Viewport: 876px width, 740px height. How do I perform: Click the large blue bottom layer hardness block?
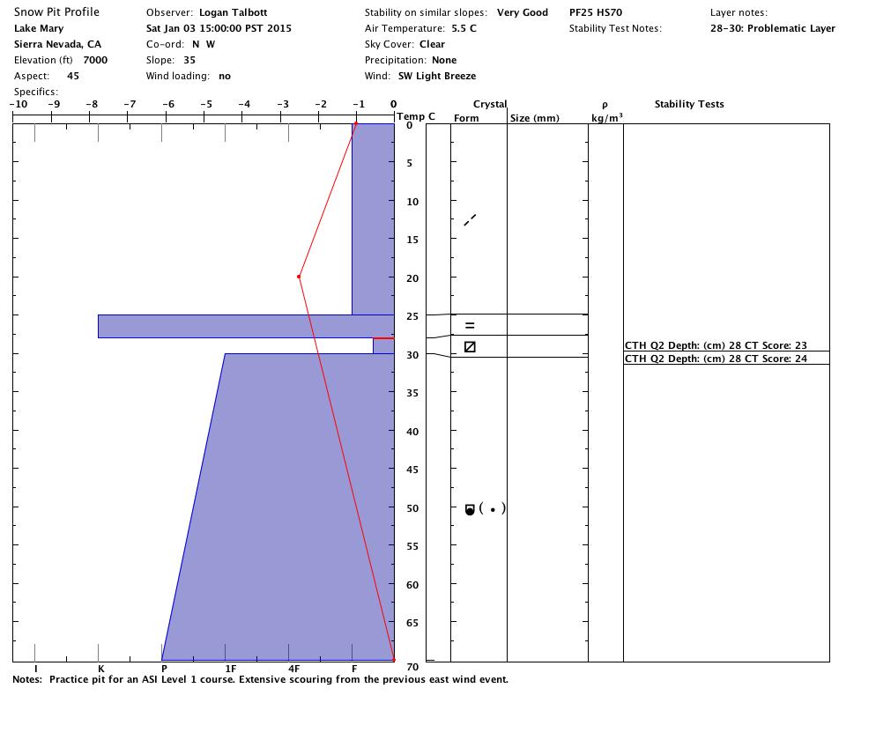[291, 529]
